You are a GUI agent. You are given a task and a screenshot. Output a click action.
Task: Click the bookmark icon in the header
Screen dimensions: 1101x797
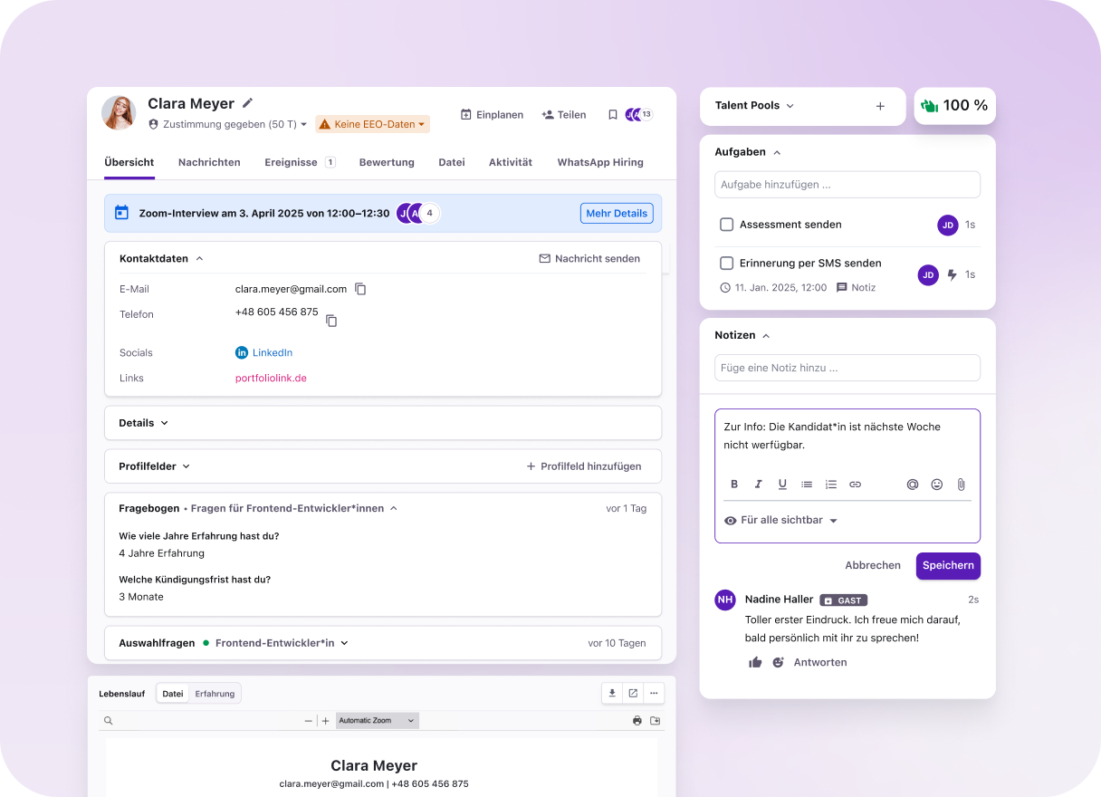(x=613, y=115)
